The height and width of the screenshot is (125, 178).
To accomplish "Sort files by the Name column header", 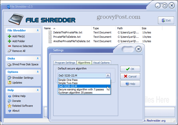I will coord(67,28).
